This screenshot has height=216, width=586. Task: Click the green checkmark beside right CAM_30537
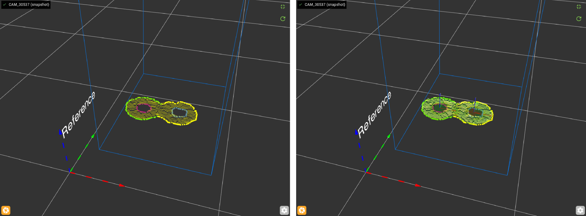click(300, 5)
